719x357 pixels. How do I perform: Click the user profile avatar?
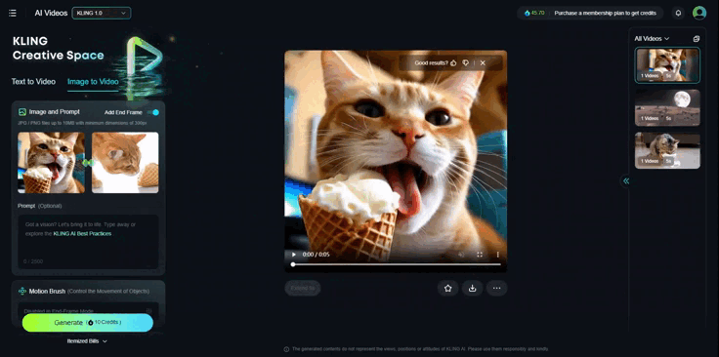coord(698,13)
